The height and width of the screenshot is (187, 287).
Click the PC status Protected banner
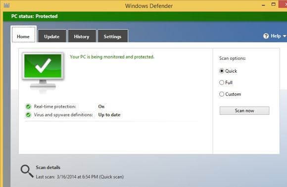pos(145,16)
